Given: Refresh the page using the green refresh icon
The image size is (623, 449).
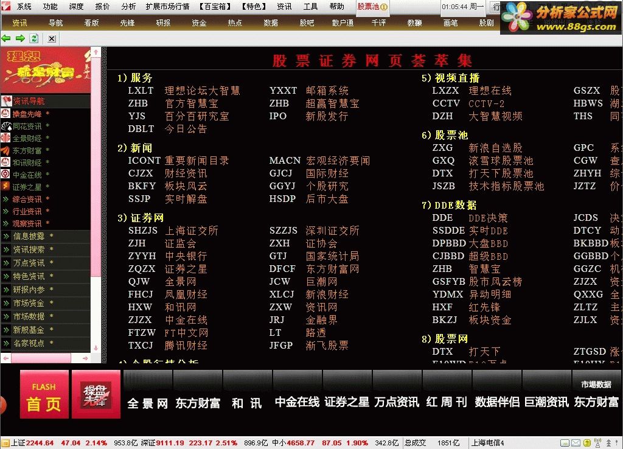Looking at the screenshot, I should pyautogui.click(x=34, y=38).
